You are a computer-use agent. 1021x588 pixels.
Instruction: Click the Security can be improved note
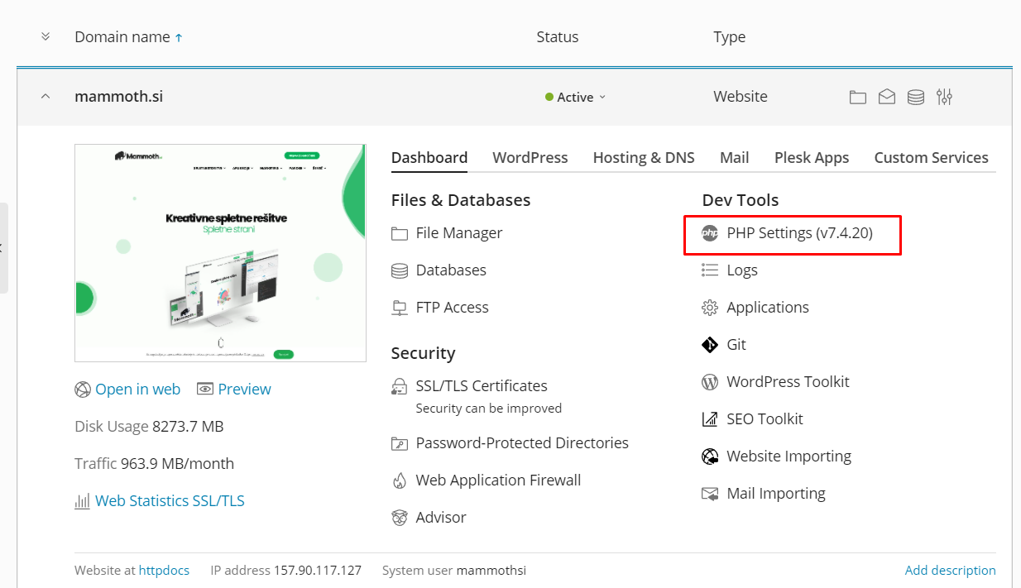(489, 409)
